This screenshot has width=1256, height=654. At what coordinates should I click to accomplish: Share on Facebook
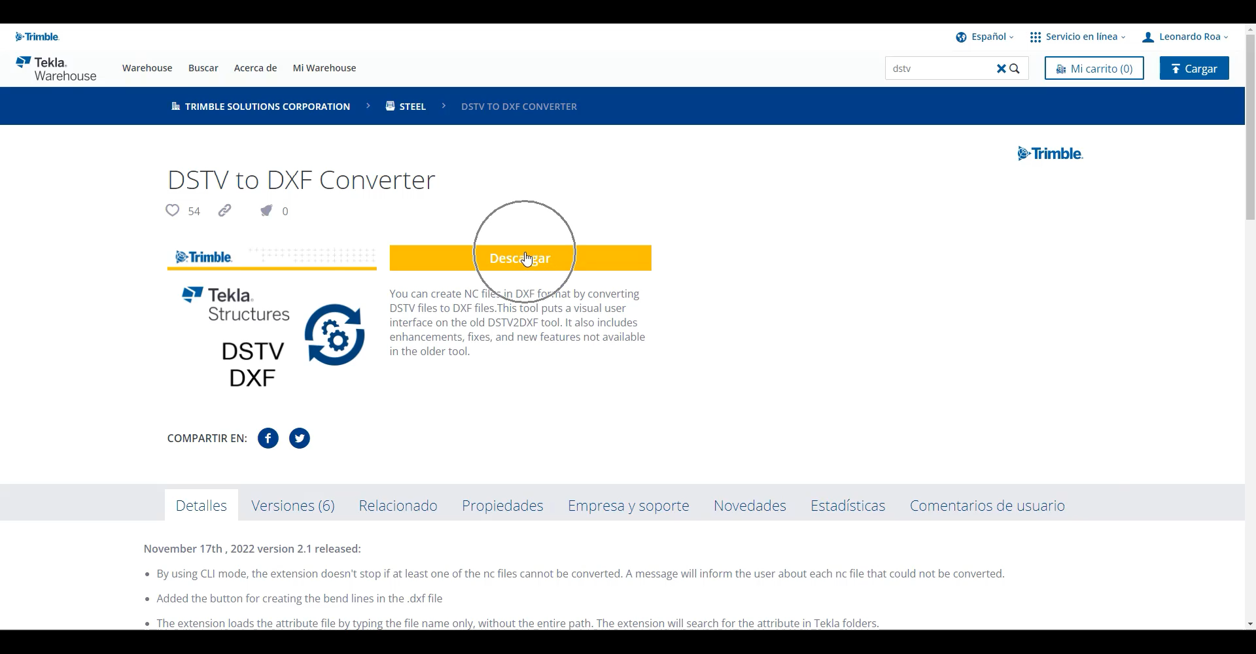click(268, 438)
